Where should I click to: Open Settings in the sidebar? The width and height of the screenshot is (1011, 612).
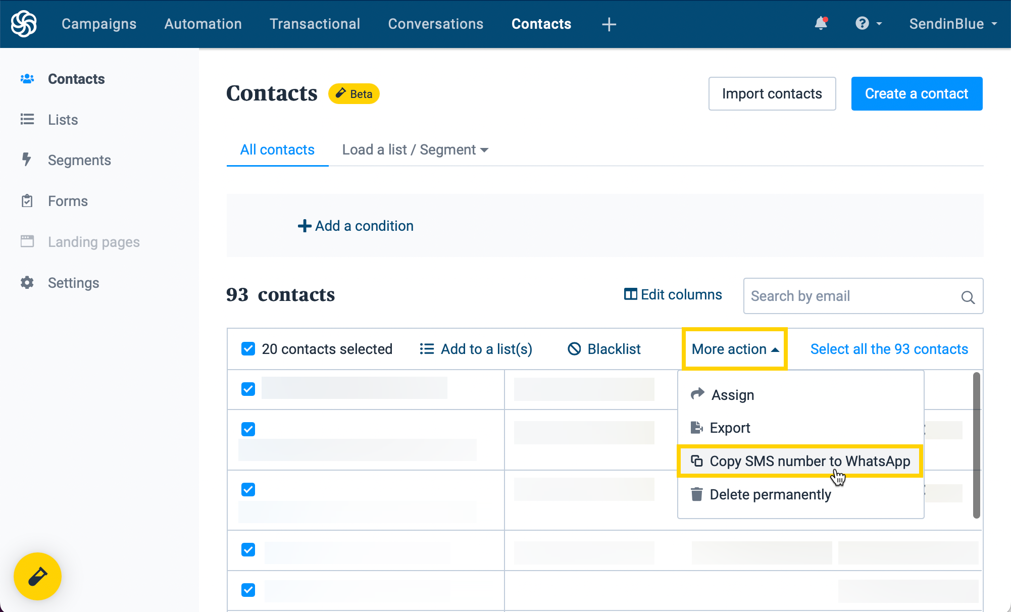click(73, 283)
